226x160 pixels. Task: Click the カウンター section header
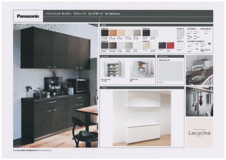[171, 56]
